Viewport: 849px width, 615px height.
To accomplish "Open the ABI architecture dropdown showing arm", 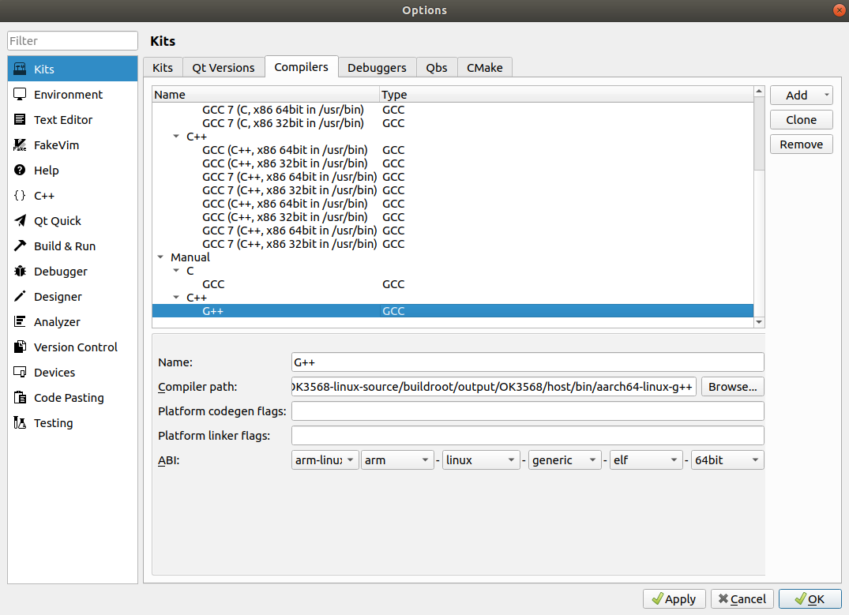I will coord(397,460).
